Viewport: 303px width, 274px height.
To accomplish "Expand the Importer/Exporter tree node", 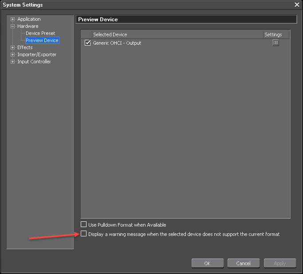I will [x=13, y=55].
